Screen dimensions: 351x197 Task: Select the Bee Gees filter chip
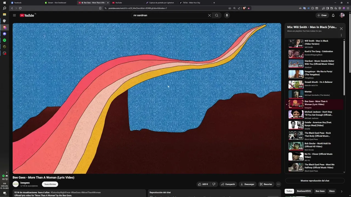(320, 191)
